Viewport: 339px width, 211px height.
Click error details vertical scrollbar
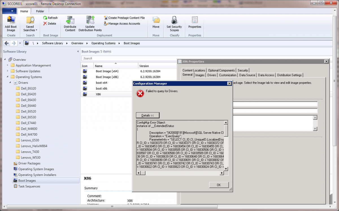pyautogui.click(x=226, y=145)
